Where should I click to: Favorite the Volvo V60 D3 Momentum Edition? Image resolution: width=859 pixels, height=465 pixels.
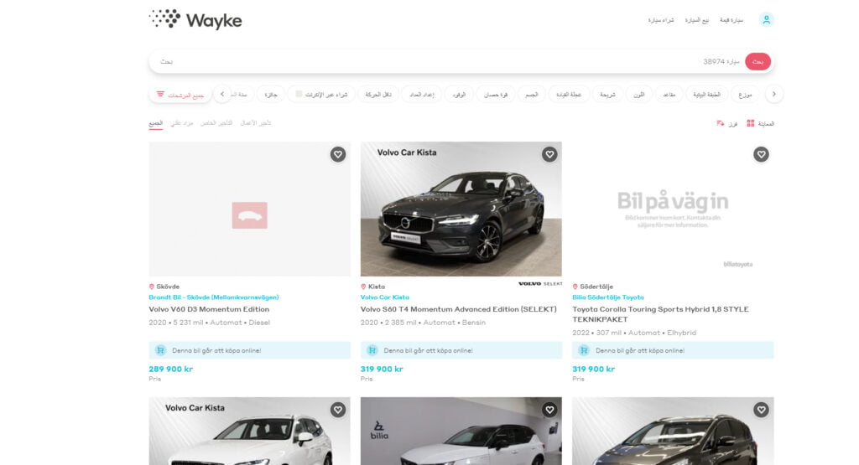click(338, 154)
